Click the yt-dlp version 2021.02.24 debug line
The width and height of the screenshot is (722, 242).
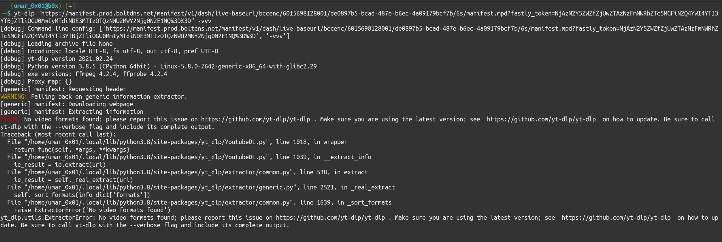(70, 59)
